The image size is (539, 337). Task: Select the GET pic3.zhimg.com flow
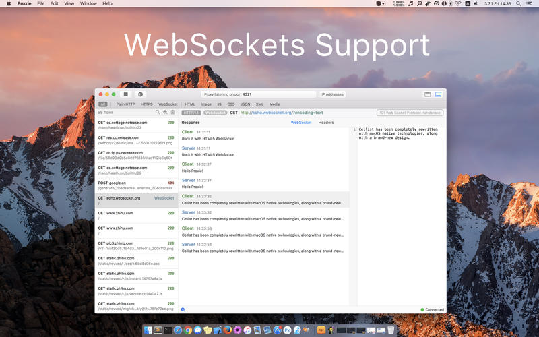137,245
